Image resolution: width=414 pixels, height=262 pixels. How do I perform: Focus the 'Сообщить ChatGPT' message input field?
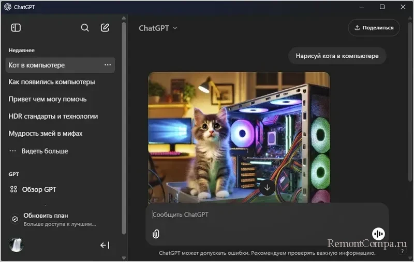point(259,215)
